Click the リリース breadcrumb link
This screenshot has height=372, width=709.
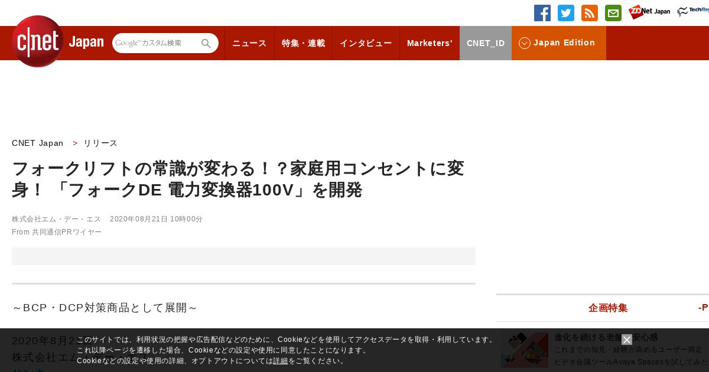pyautogui.click(x=100, y=143)
